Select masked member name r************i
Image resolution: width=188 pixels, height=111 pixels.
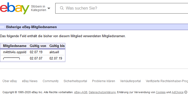pos(12,58)
